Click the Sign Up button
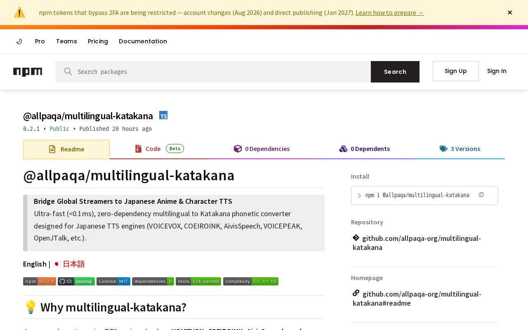Viewport: 528px width, 330px height. click(456, 71)
